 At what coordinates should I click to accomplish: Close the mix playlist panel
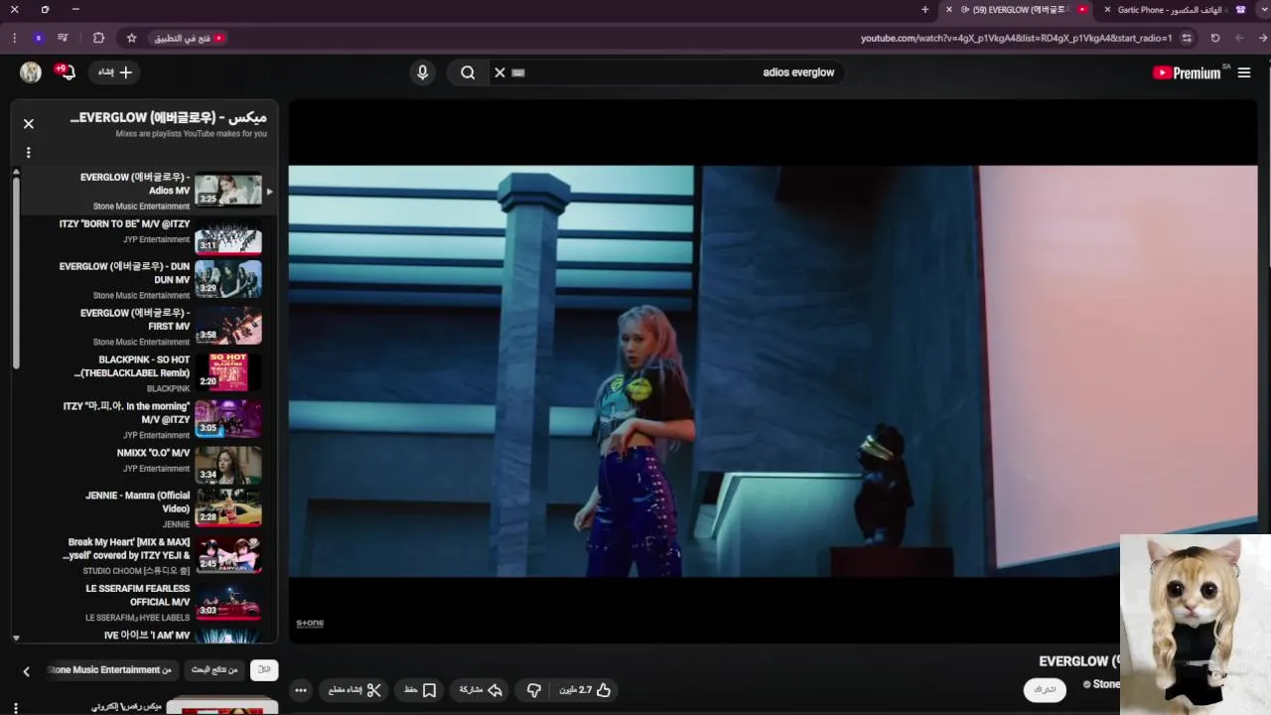coord(29,123)
